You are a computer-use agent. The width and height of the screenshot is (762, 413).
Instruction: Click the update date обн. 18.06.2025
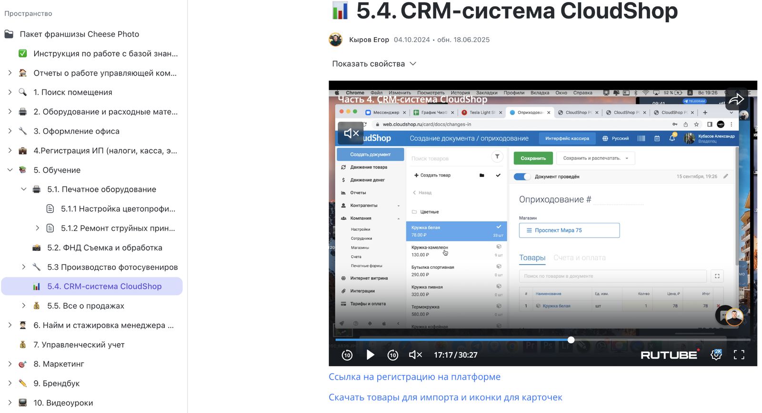click(463, 40)
